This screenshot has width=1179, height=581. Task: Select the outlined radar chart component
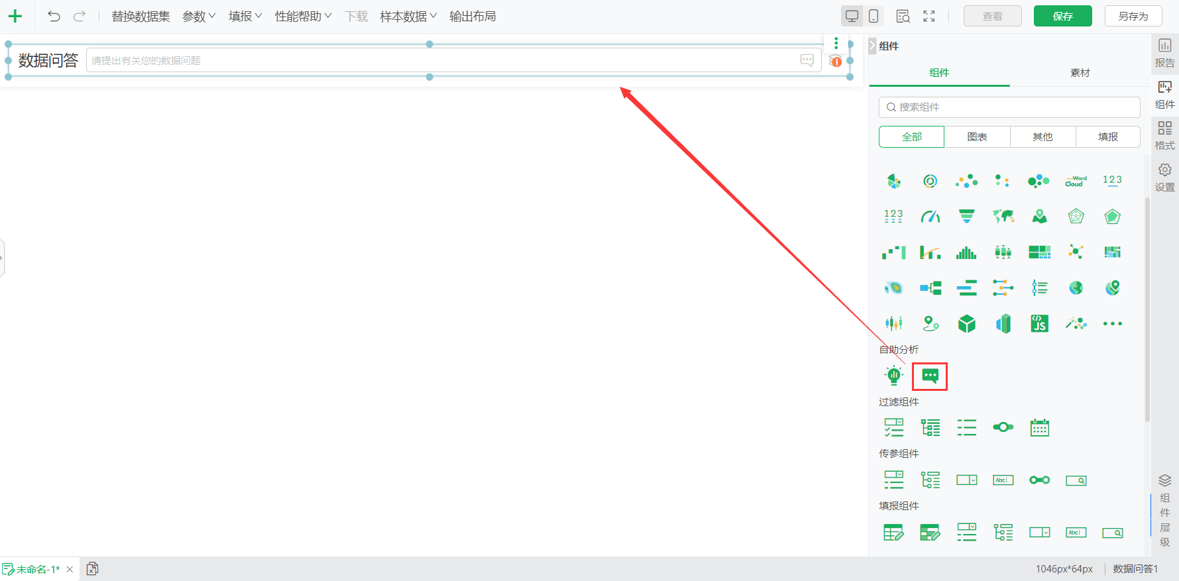pos(1076,217)
